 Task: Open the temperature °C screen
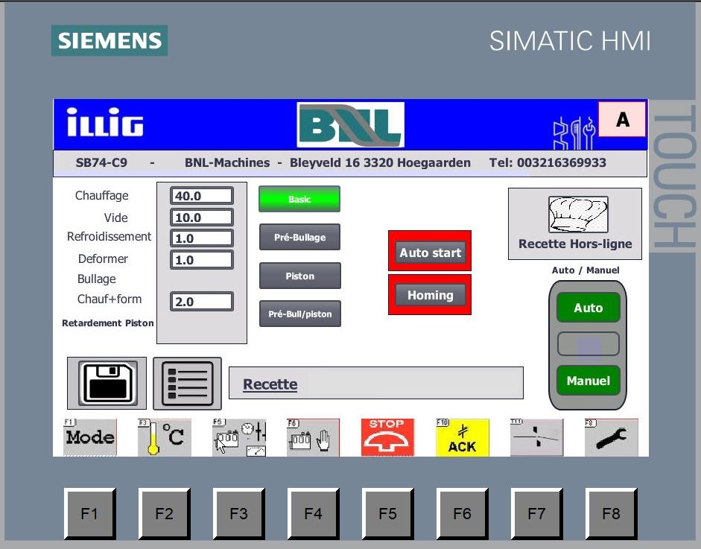[165, 437]
